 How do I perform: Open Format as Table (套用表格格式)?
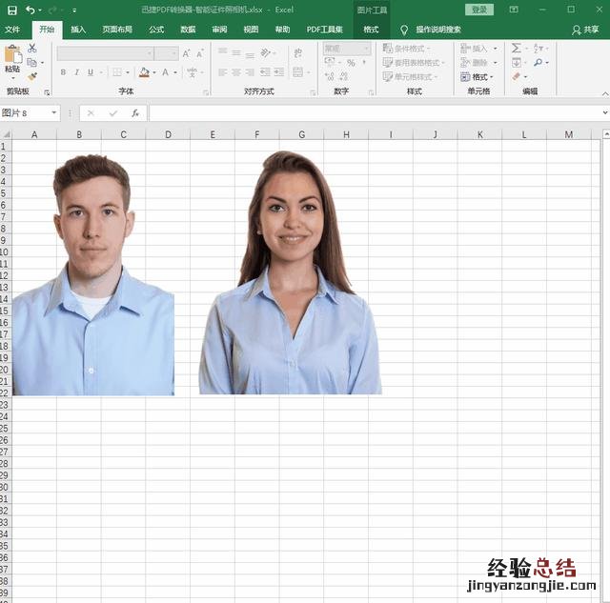414,63
